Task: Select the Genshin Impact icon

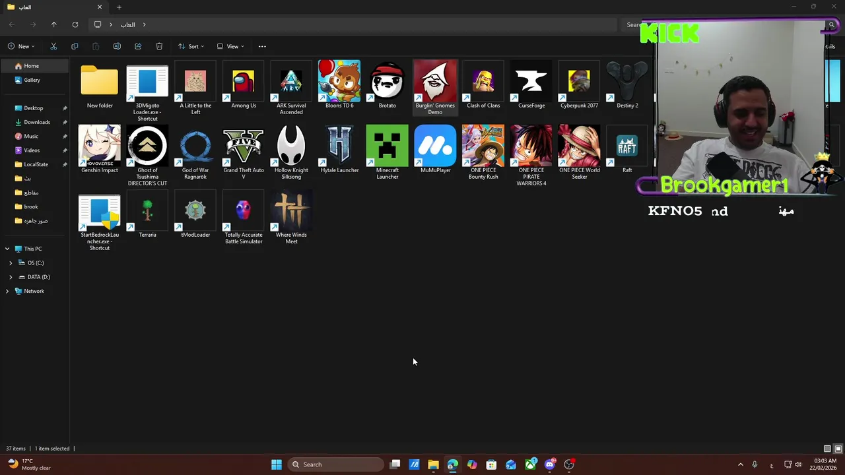Action: click(100, 149)
